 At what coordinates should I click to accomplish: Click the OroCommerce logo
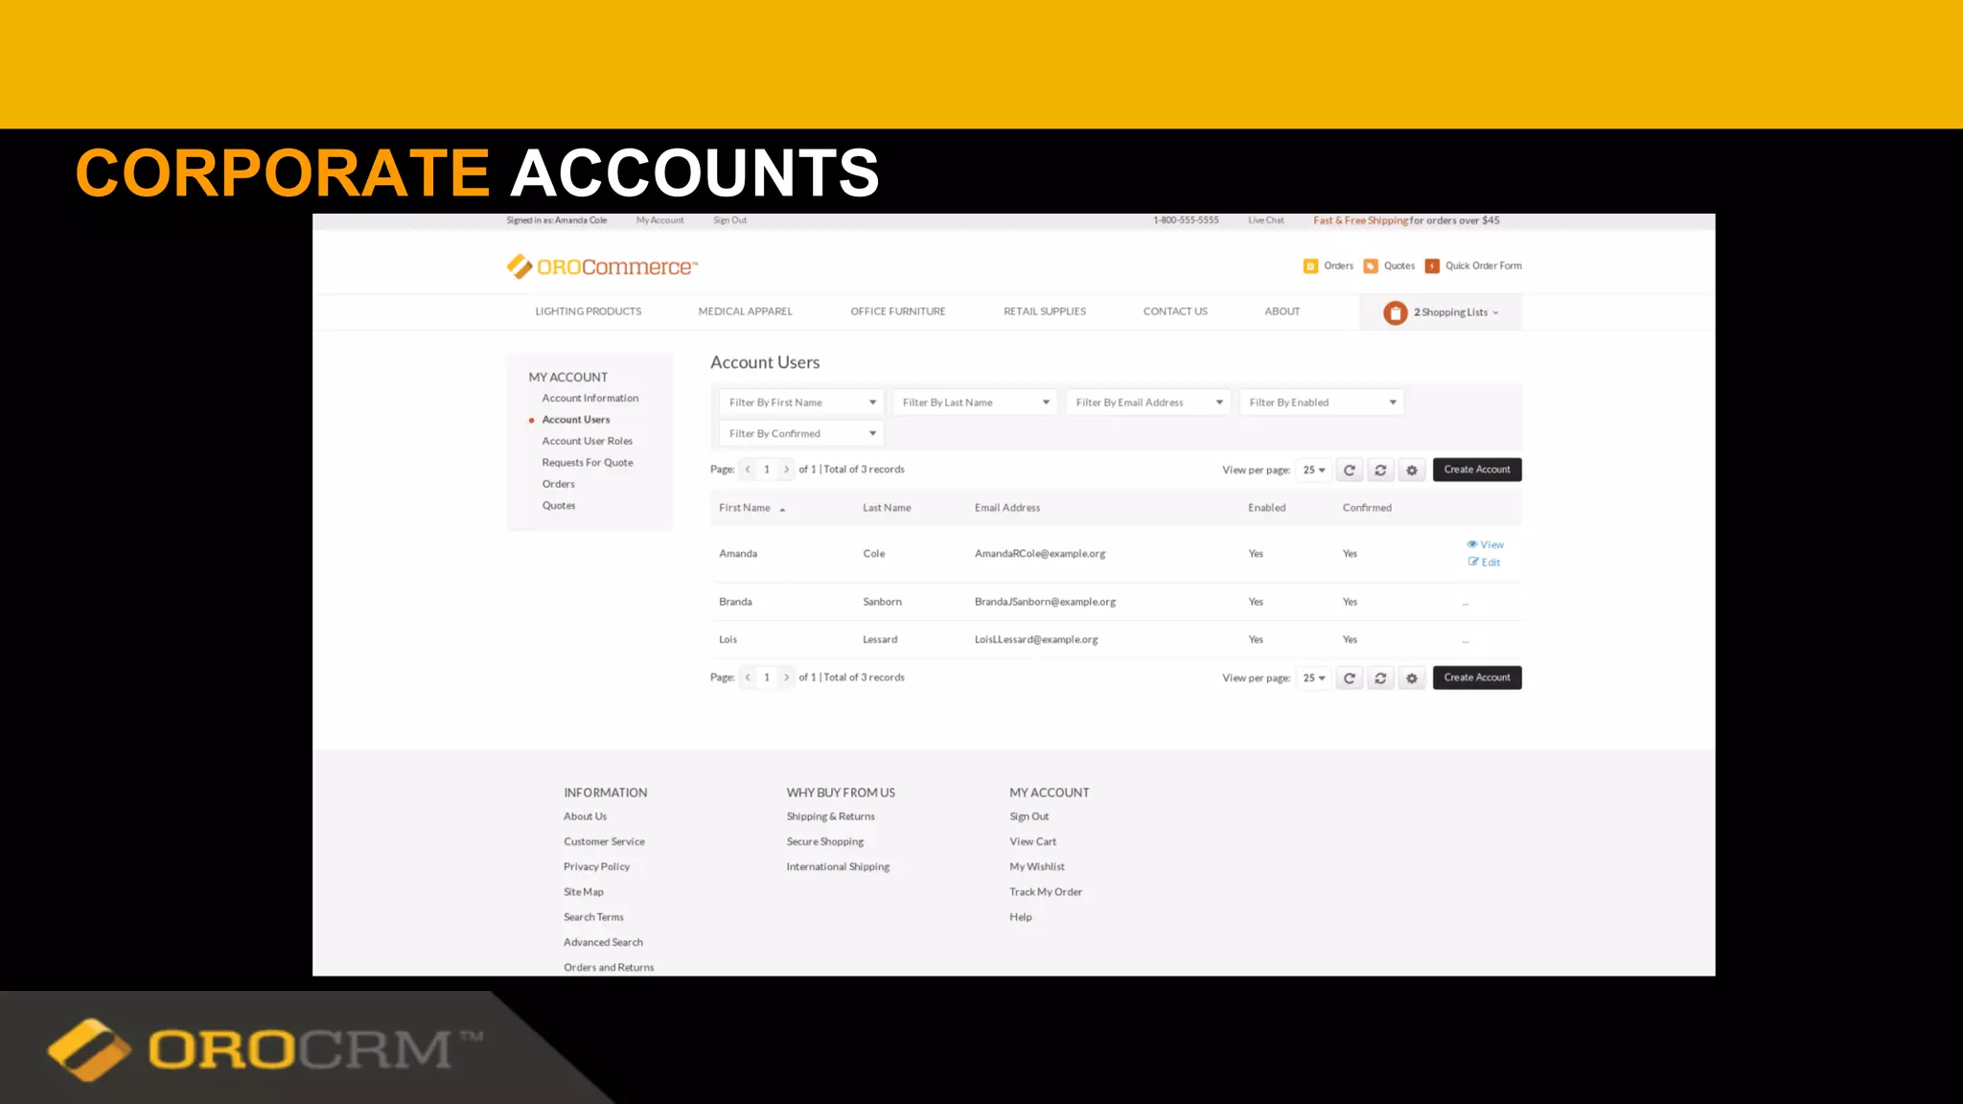tap(602, 266)
